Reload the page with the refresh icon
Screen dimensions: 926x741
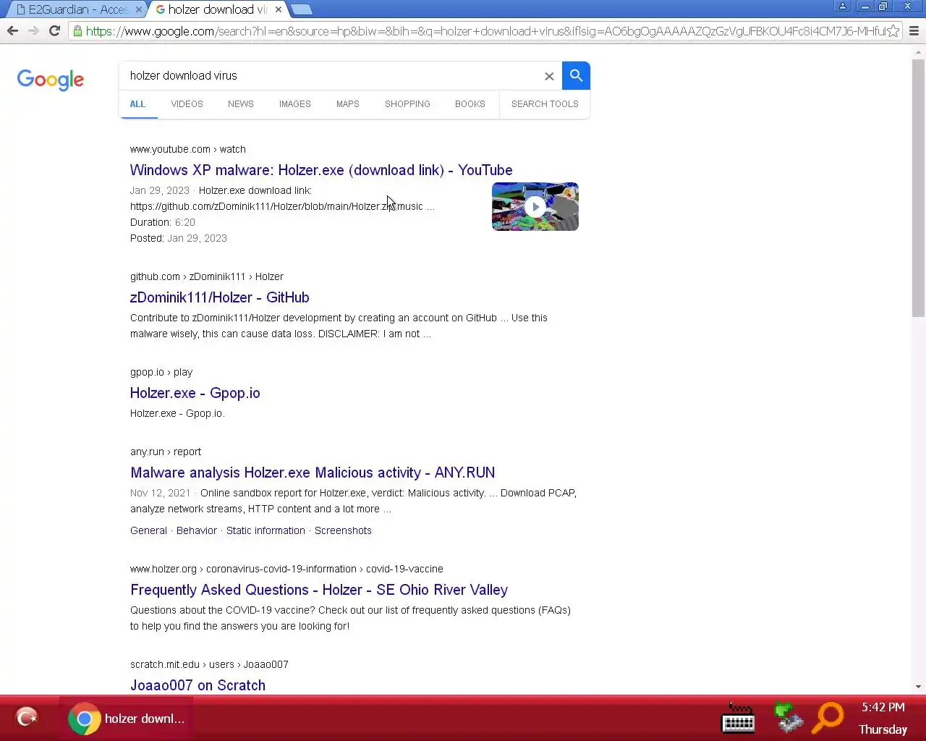pos(54,31)
